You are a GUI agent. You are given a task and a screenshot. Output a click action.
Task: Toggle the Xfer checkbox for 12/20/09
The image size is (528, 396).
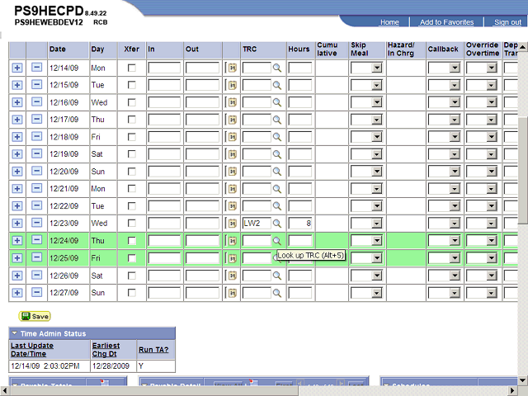tap(132, 172)
